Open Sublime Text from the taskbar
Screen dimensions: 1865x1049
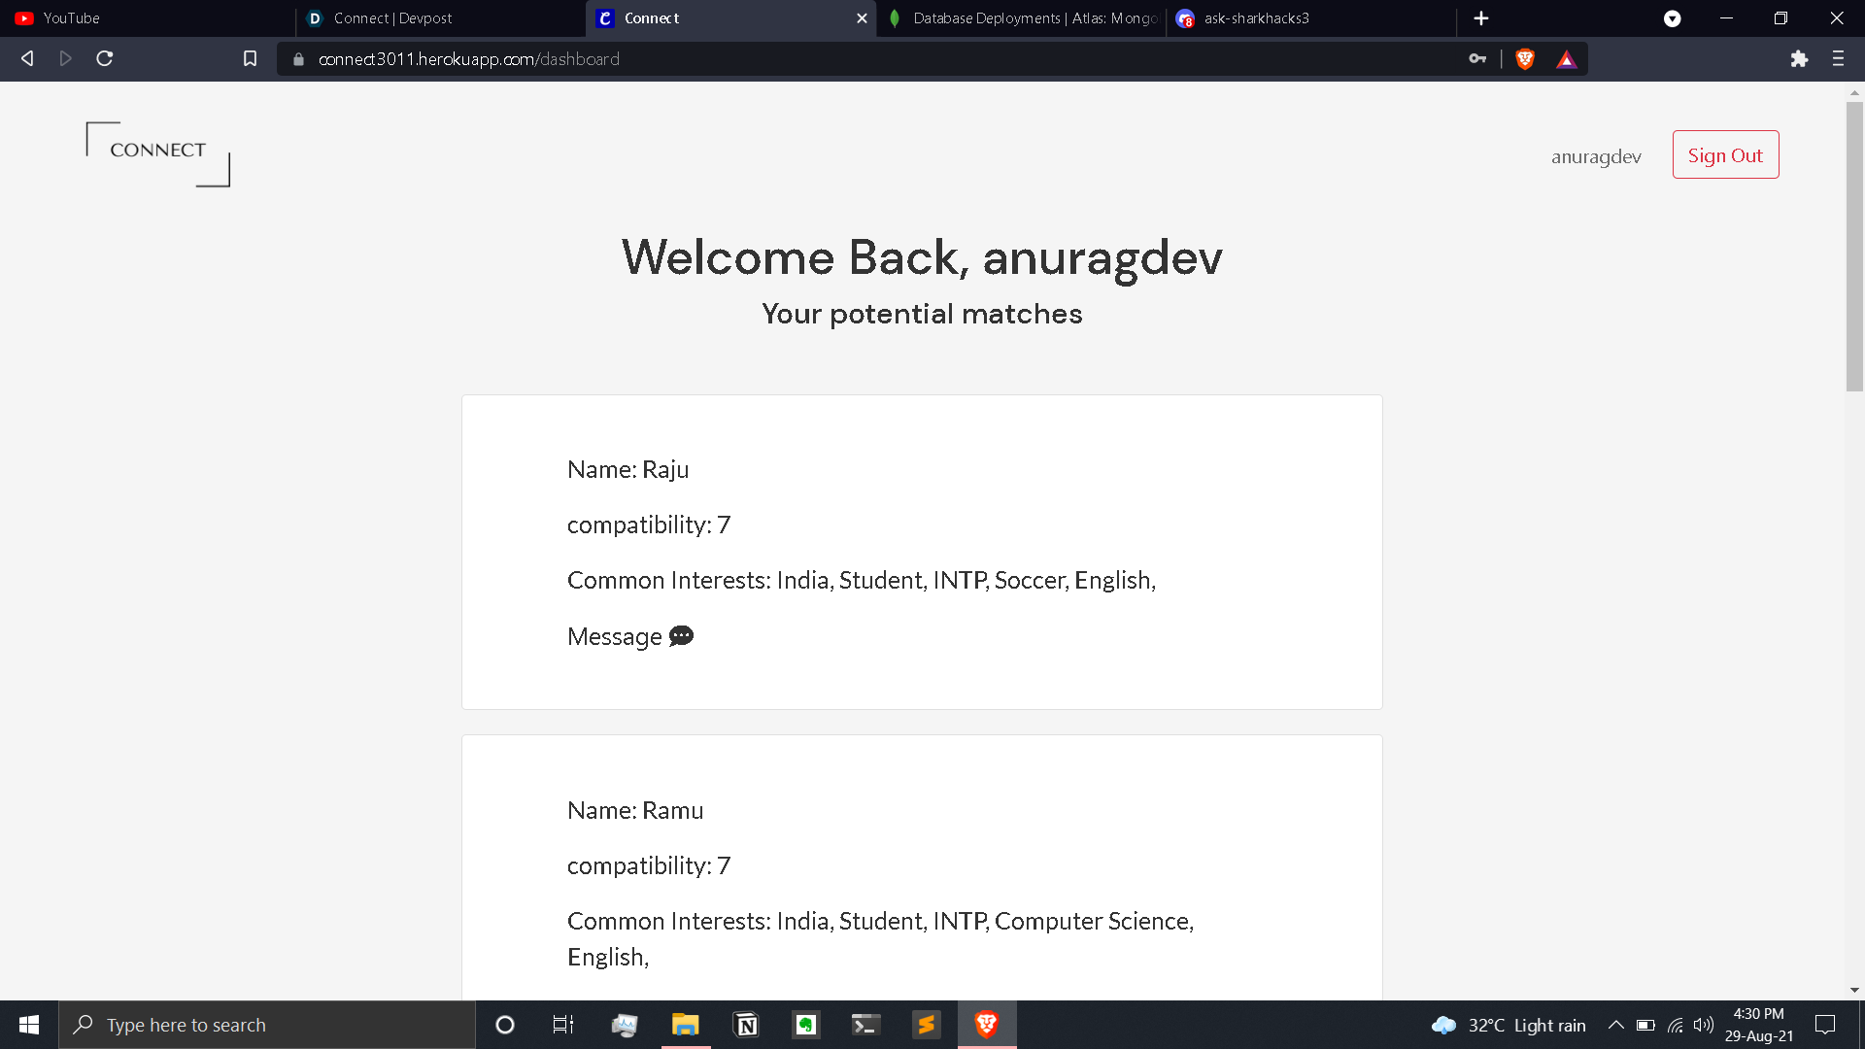[x=927, y=1025]
